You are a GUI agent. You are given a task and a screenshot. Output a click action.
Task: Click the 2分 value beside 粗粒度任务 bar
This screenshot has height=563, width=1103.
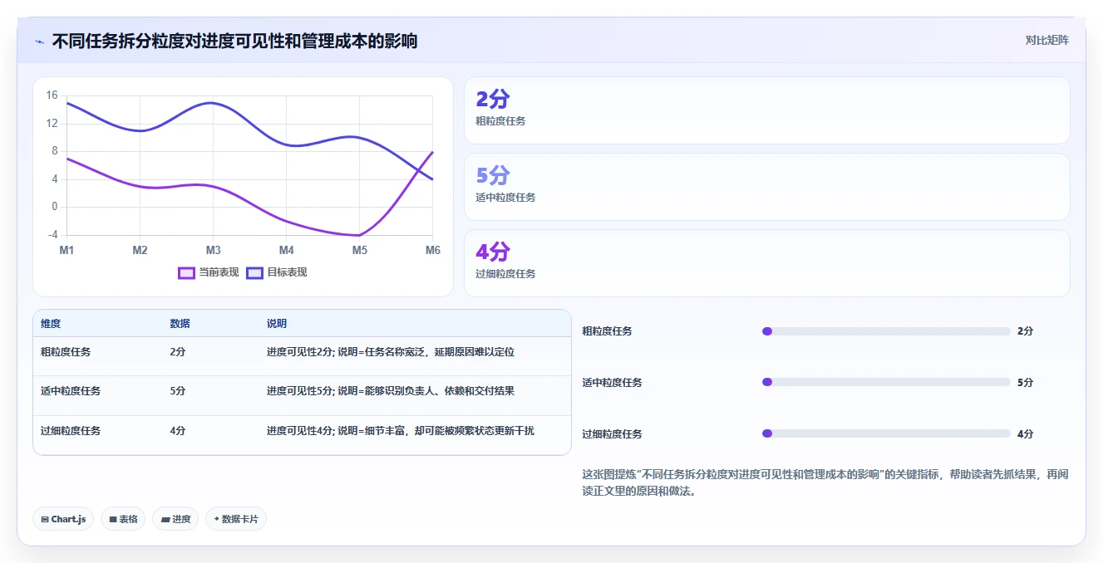[x=1025, y=331]
